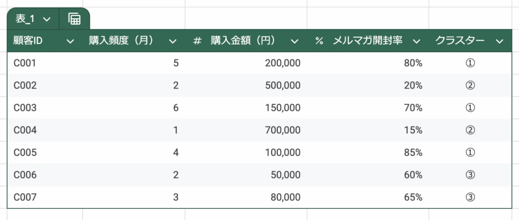Click the # number type icon
This screenshot has height=220, width=519.
[x=197, y=41]
